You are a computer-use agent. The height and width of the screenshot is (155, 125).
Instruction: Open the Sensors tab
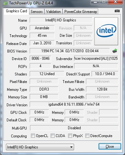[x=37, y=12]
